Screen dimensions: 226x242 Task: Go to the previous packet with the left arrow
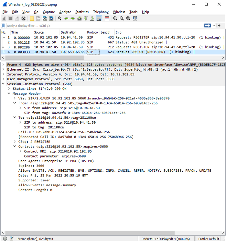coord(66,18)
